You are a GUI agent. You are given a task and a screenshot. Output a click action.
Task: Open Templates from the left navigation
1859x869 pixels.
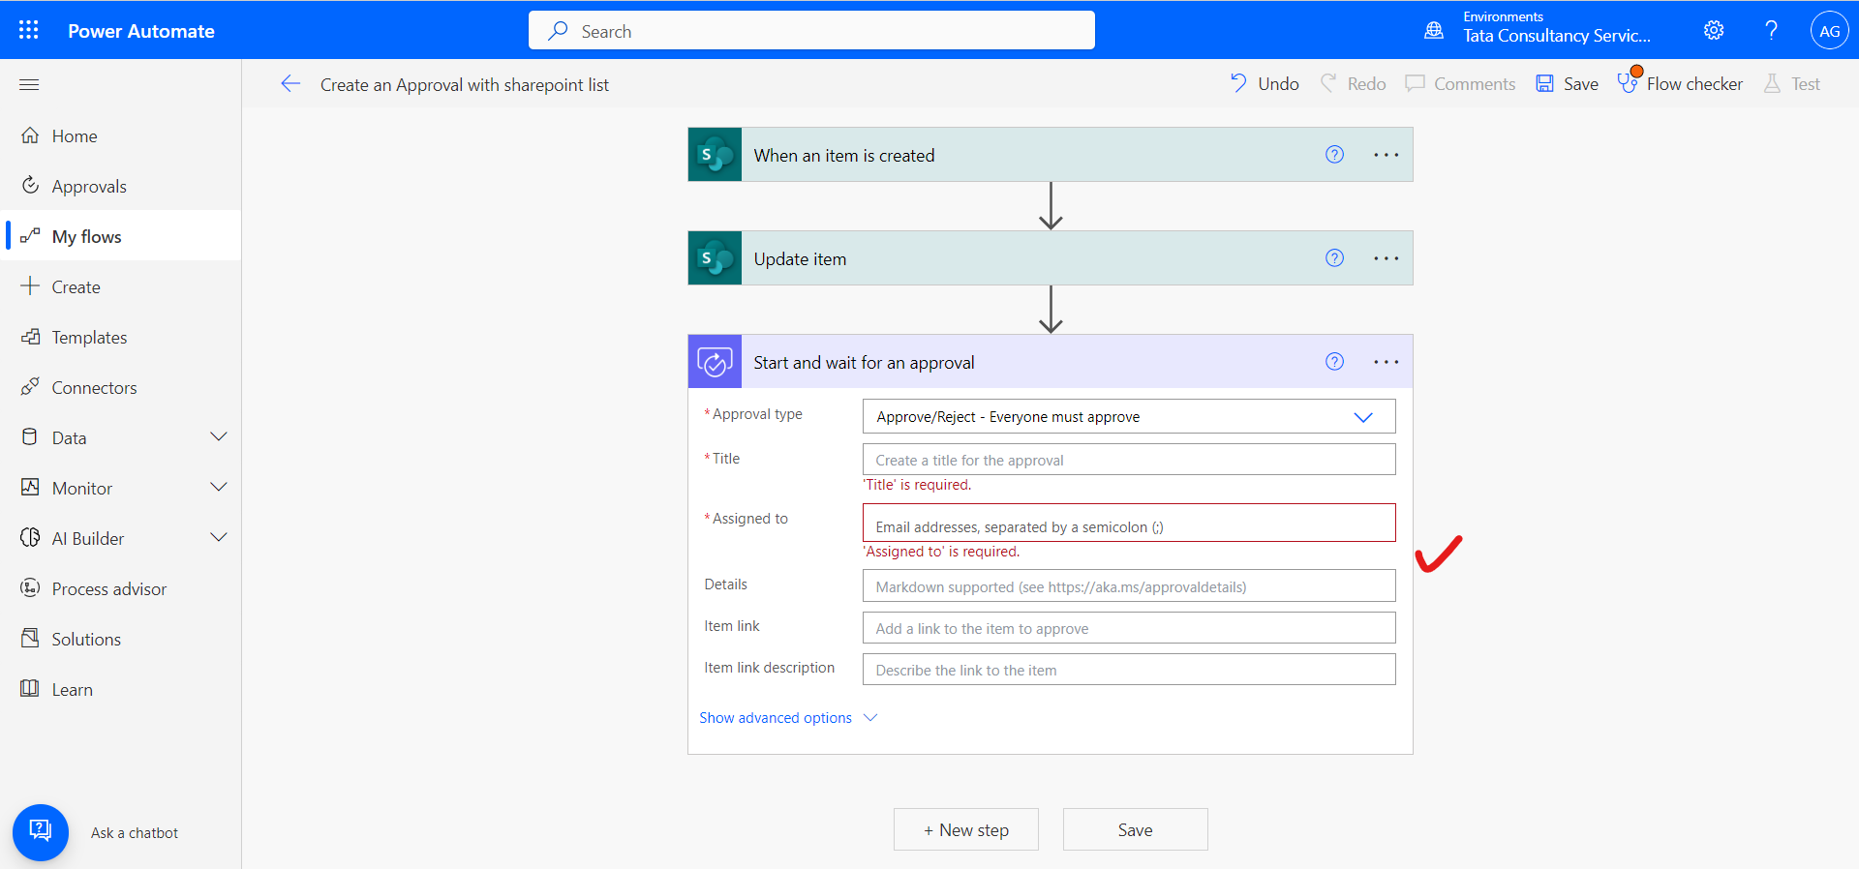(89, 338)
